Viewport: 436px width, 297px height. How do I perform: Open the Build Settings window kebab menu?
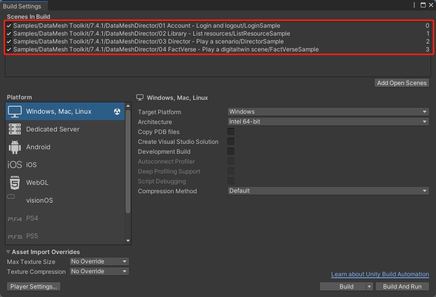[x=414, y=5]
